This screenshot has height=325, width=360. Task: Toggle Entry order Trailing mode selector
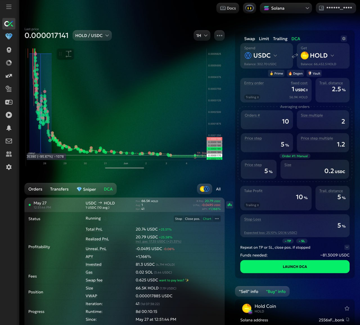[252, 97]
